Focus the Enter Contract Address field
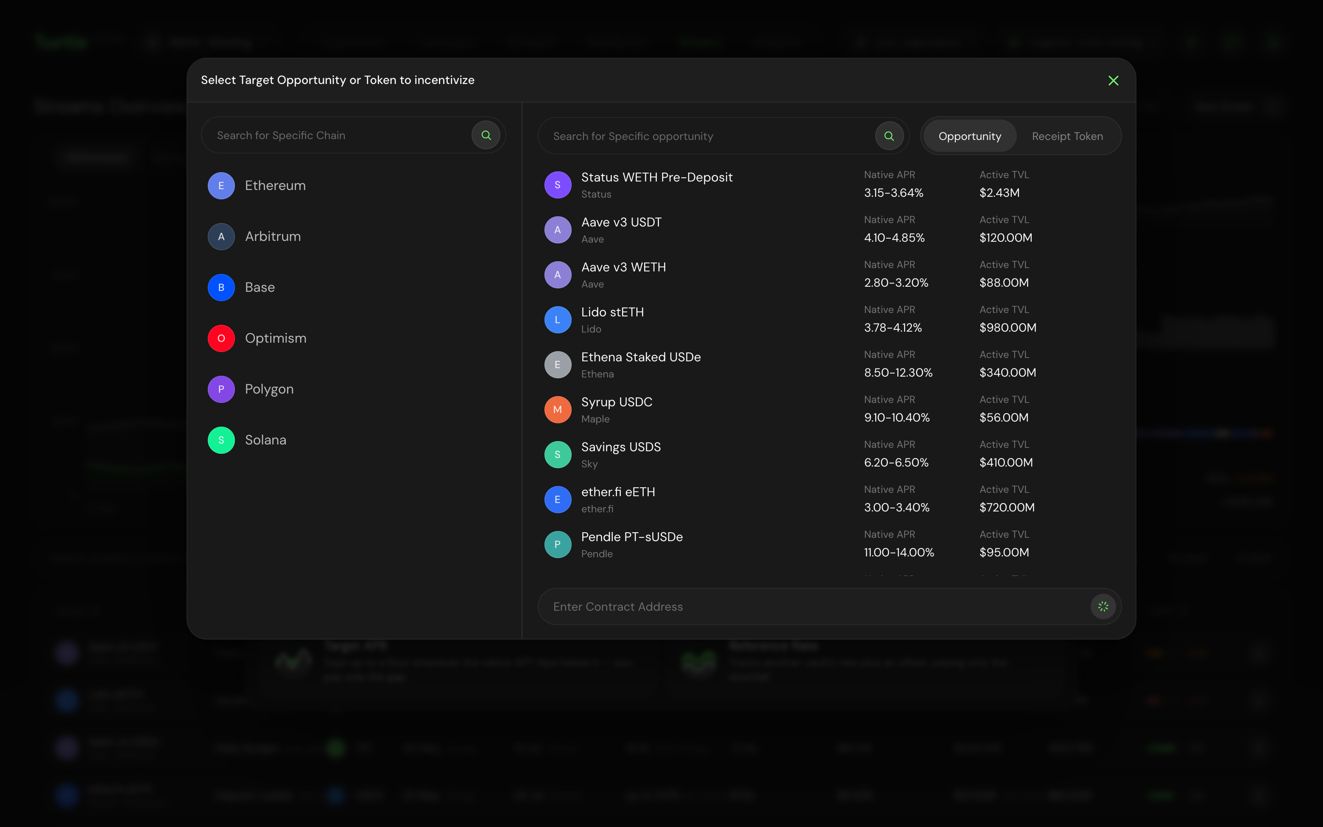 [x=829, y=606]
